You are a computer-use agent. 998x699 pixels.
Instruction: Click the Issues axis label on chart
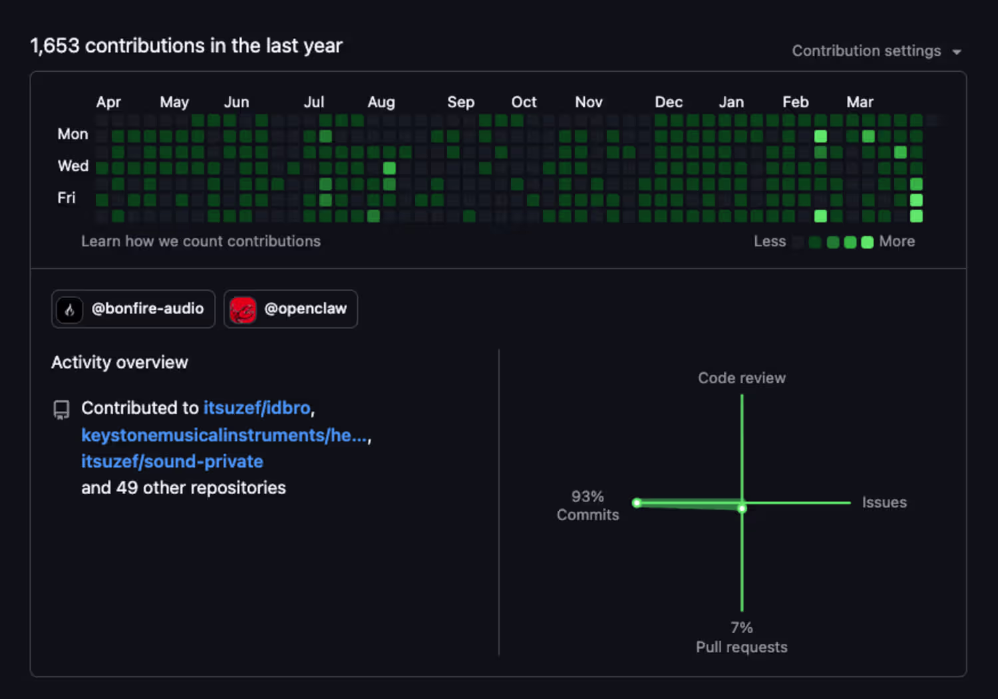tap(884, 503)
